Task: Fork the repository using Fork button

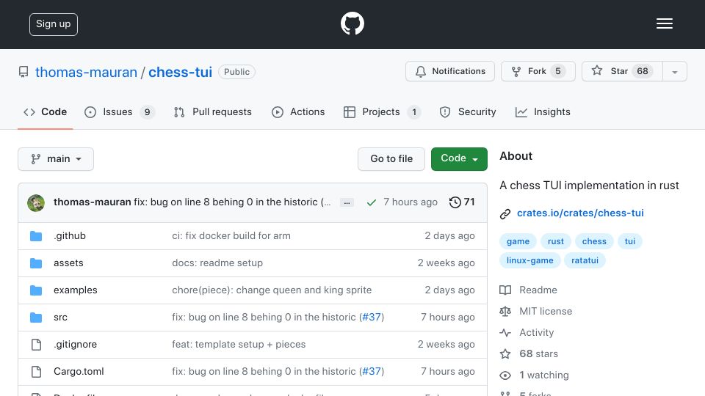Action: tap(538, 71)
